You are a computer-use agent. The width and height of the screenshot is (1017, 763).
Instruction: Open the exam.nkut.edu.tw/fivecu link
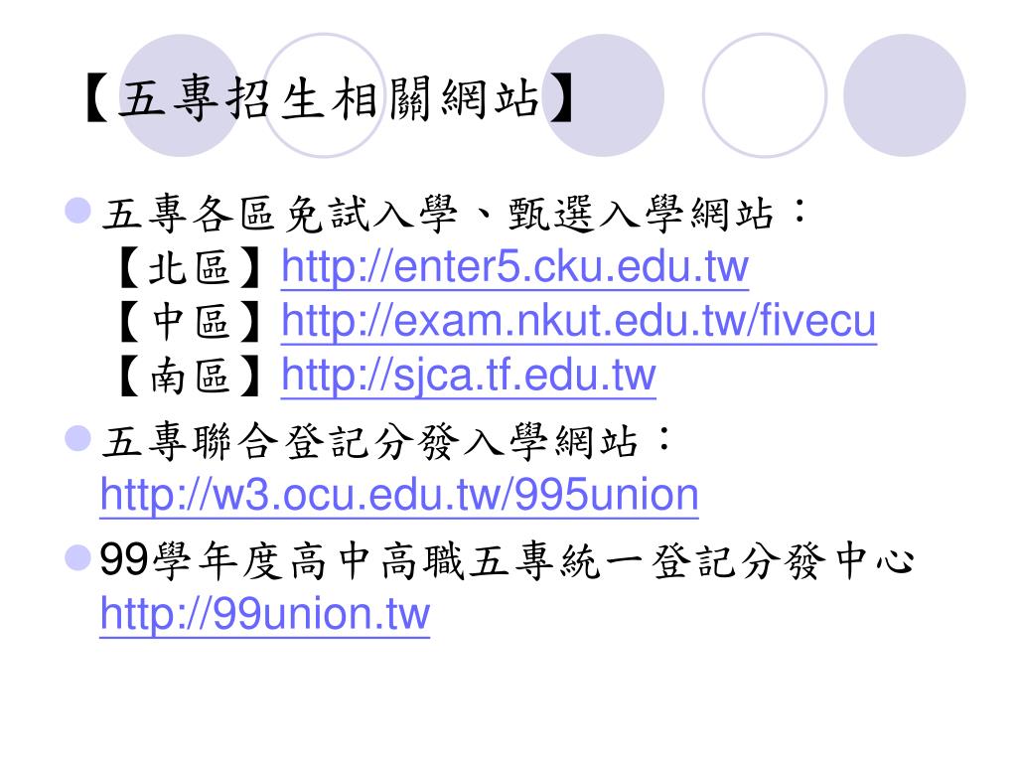click(x=579, y=321)
